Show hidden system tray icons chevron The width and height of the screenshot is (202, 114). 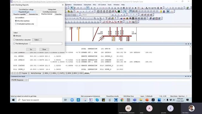pos(164,100)
